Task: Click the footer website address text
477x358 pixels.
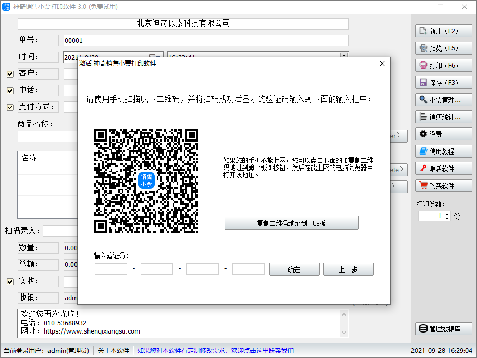Action: [92, 331]
